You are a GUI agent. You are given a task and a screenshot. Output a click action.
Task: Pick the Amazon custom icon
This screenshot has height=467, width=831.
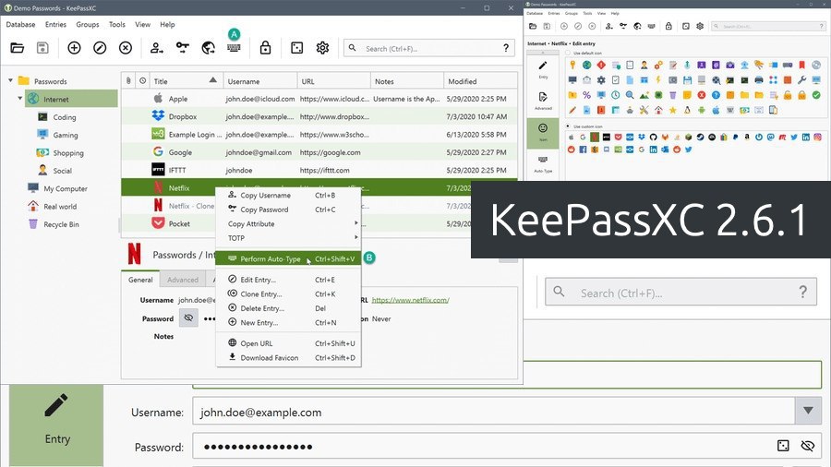coord(747,137)
